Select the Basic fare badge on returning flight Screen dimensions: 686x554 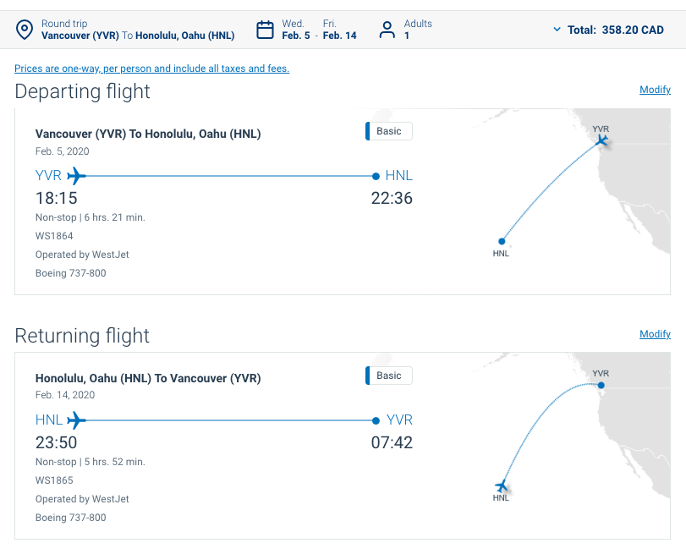coord(389,376)
